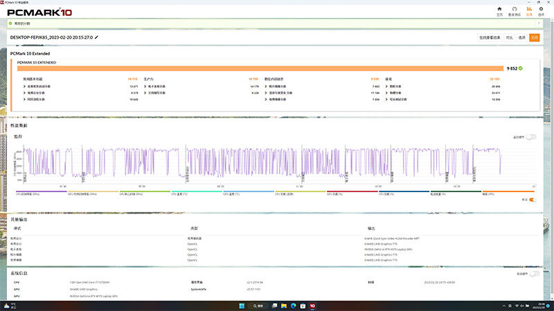Viewport: 554px width, 311px height.
Task: Open Task View from the taskbar
Action: click(x=274, y=305)
